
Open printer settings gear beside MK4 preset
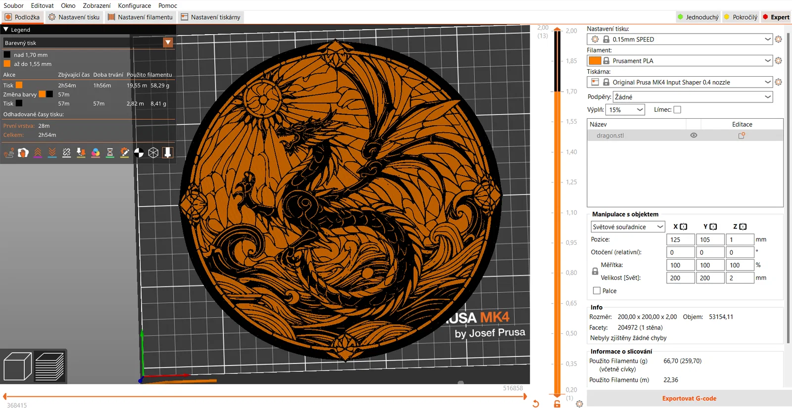pos(778,82)
